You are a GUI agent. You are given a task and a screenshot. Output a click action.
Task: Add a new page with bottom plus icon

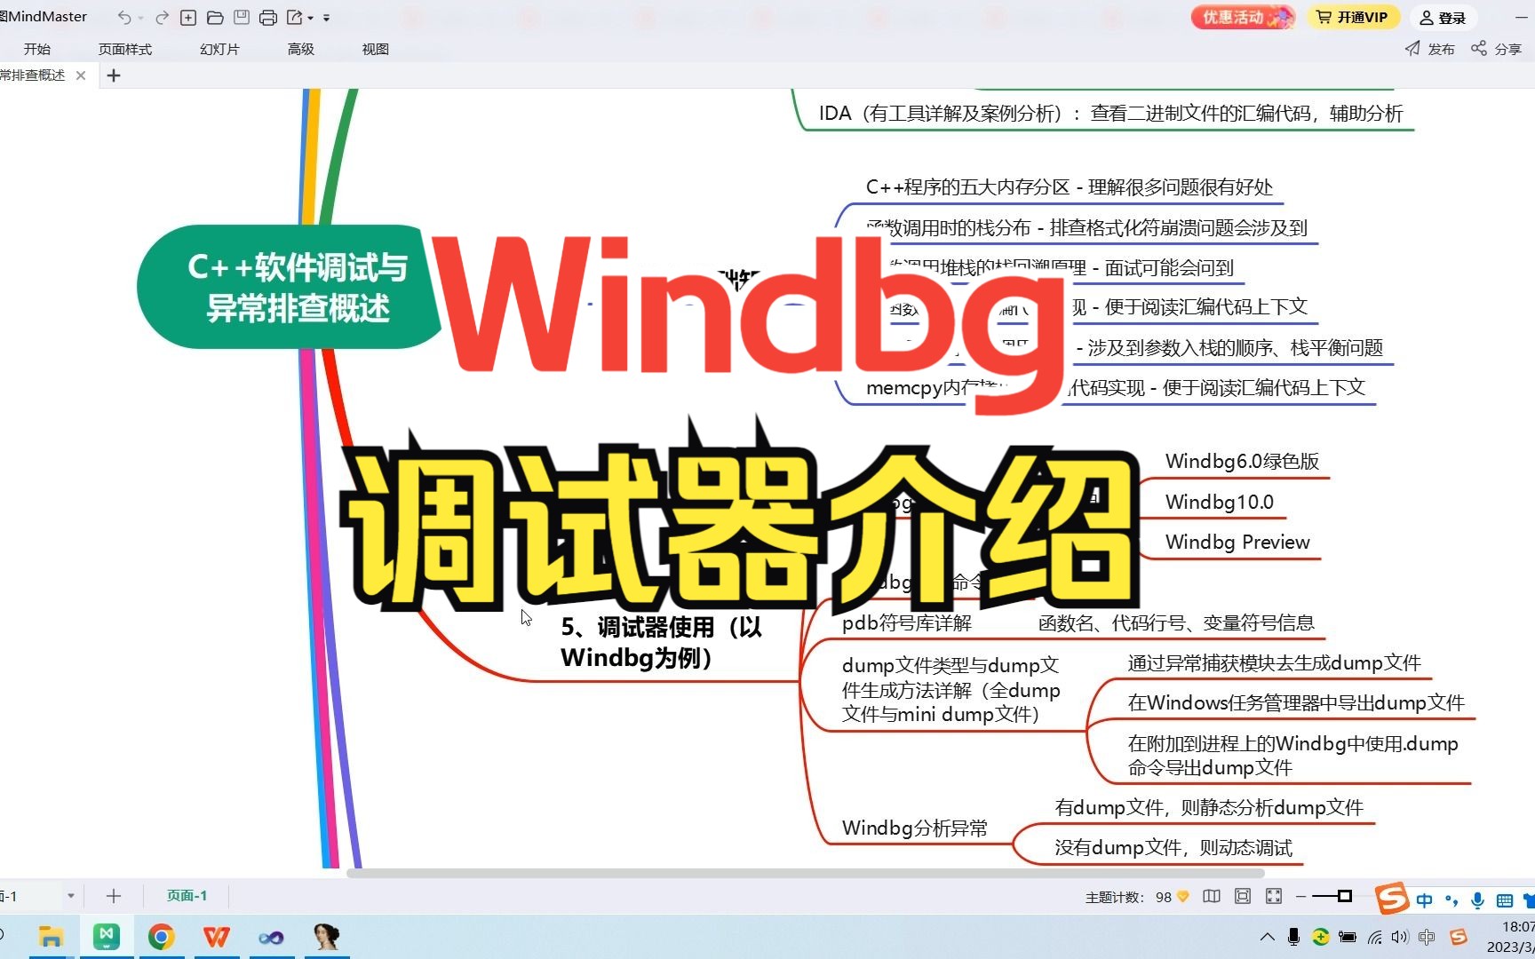click(x=113, y=896)
